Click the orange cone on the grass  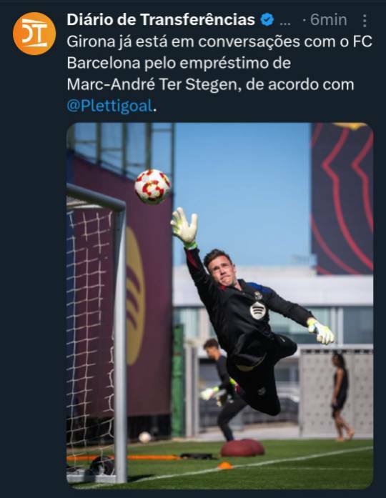(225, 466)
